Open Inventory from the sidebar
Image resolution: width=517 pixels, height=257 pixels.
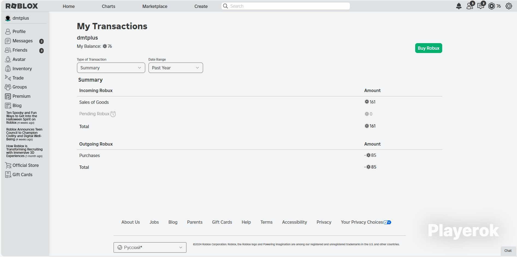(22, 69)
